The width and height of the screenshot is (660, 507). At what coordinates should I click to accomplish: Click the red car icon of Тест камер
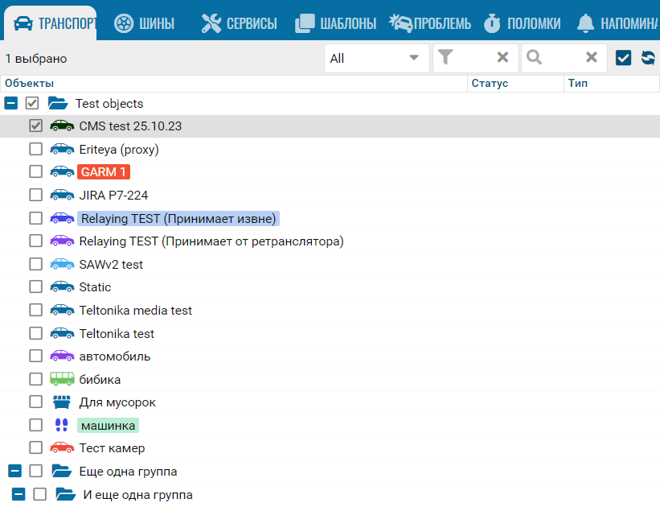[62, 447]
